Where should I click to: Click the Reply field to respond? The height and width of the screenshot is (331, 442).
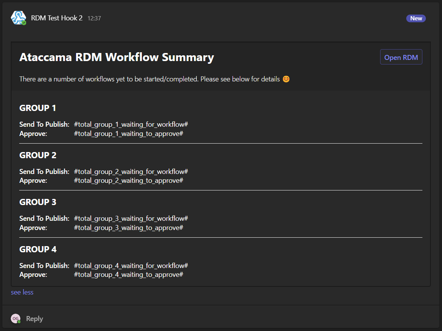34,319
